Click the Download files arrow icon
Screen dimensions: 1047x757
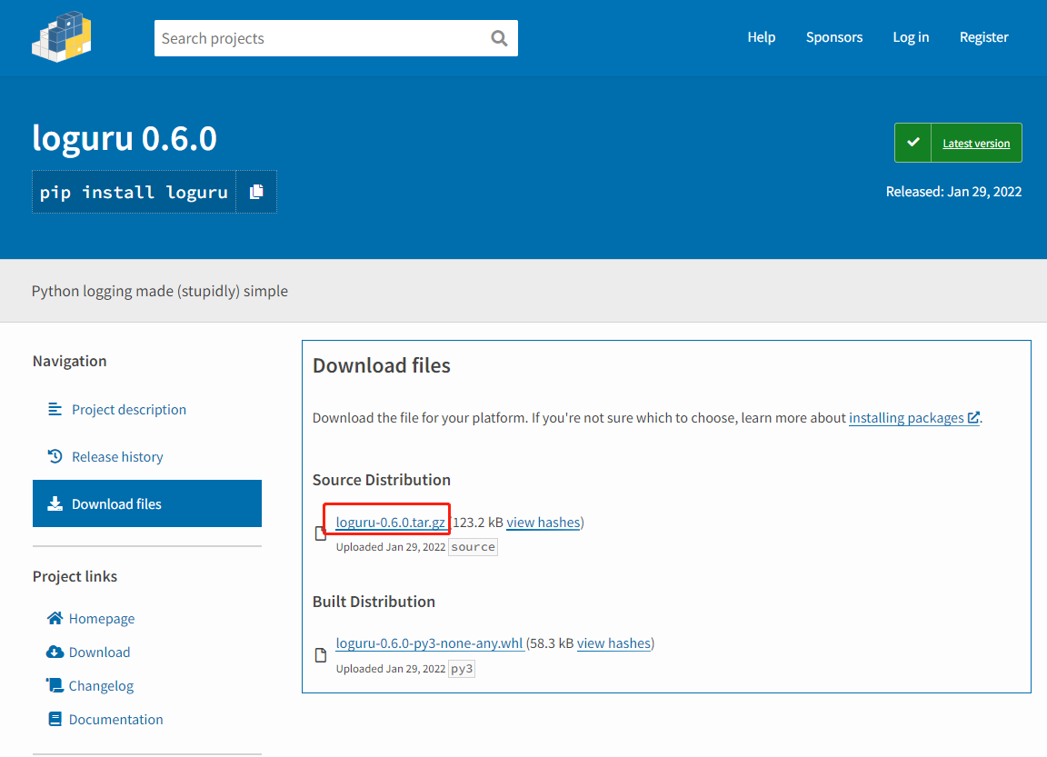[x=55, y=504]
